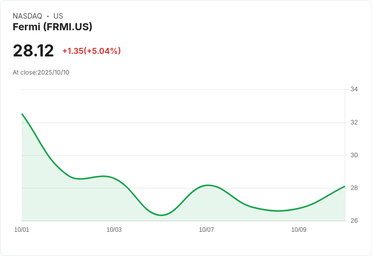Click the green line above the 10/03 label

[x=114, y=178]
